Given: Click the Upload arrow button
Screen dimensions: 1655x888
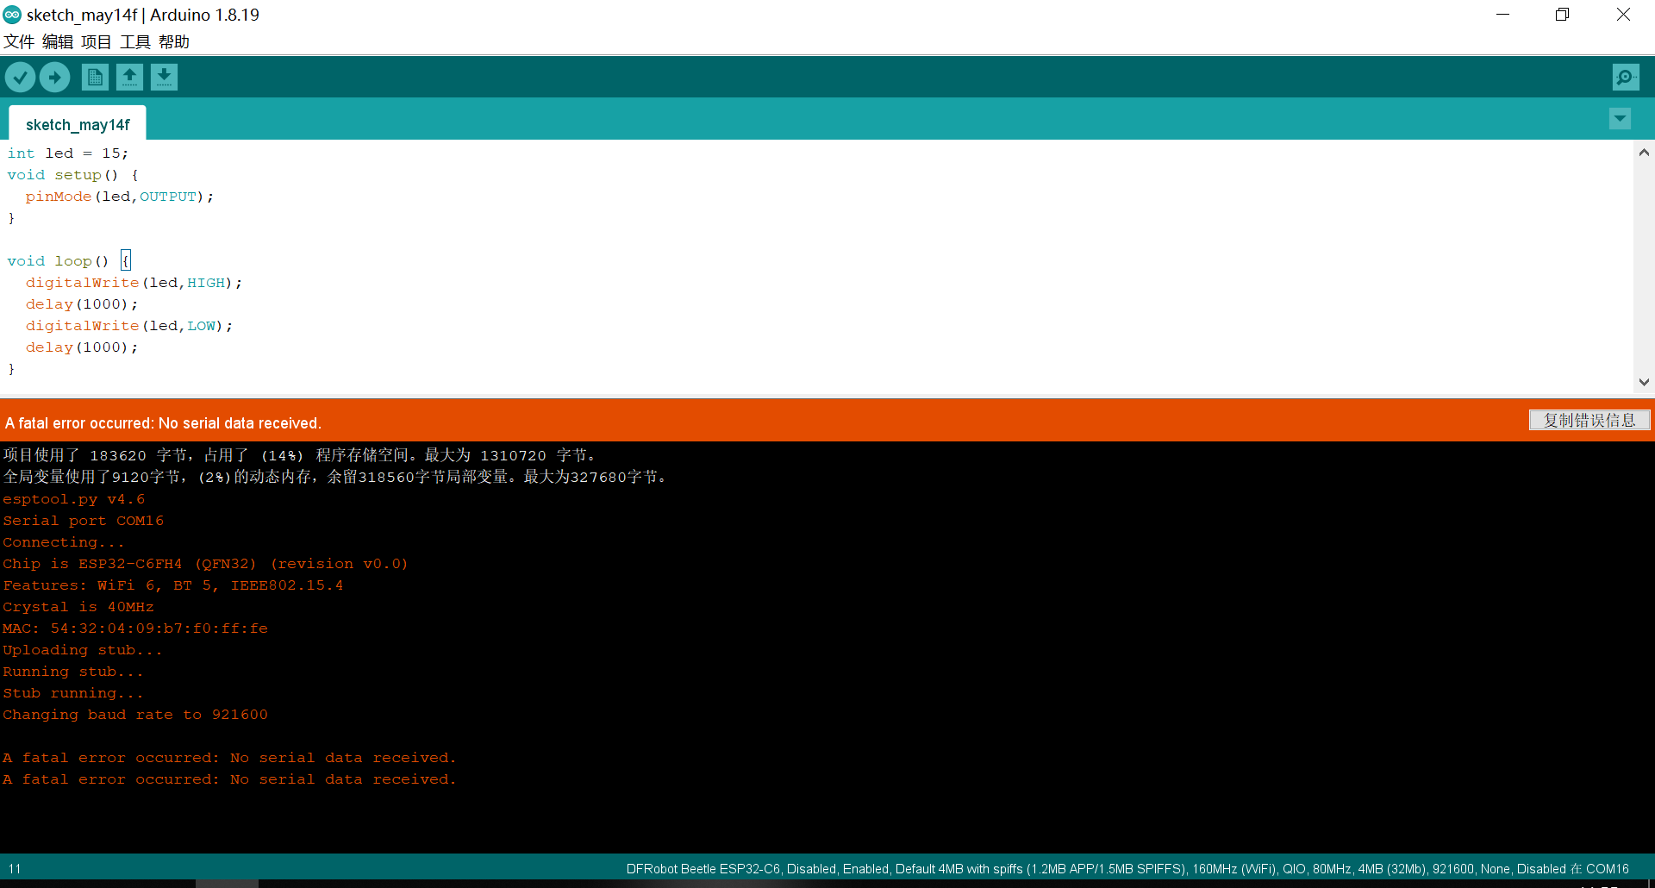Looking at the screenshot, I should pos(55,78).
